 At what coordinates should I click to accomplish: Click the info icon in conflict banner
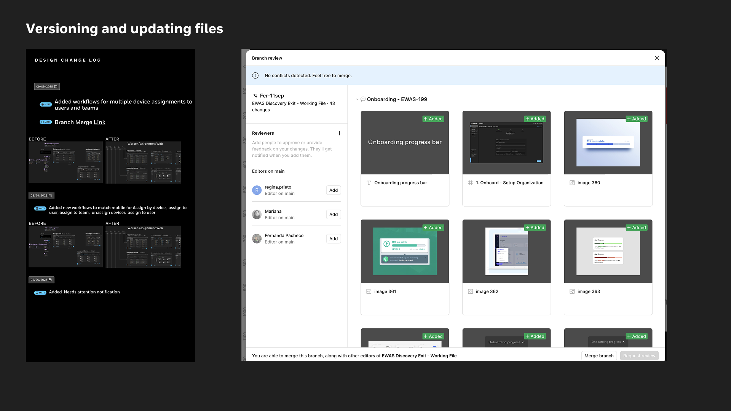pos(255,76)
